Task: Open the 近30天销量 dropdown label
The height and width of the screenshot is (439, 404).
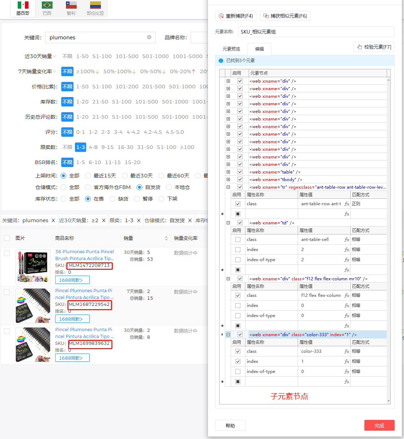Action: pos(40,56)
